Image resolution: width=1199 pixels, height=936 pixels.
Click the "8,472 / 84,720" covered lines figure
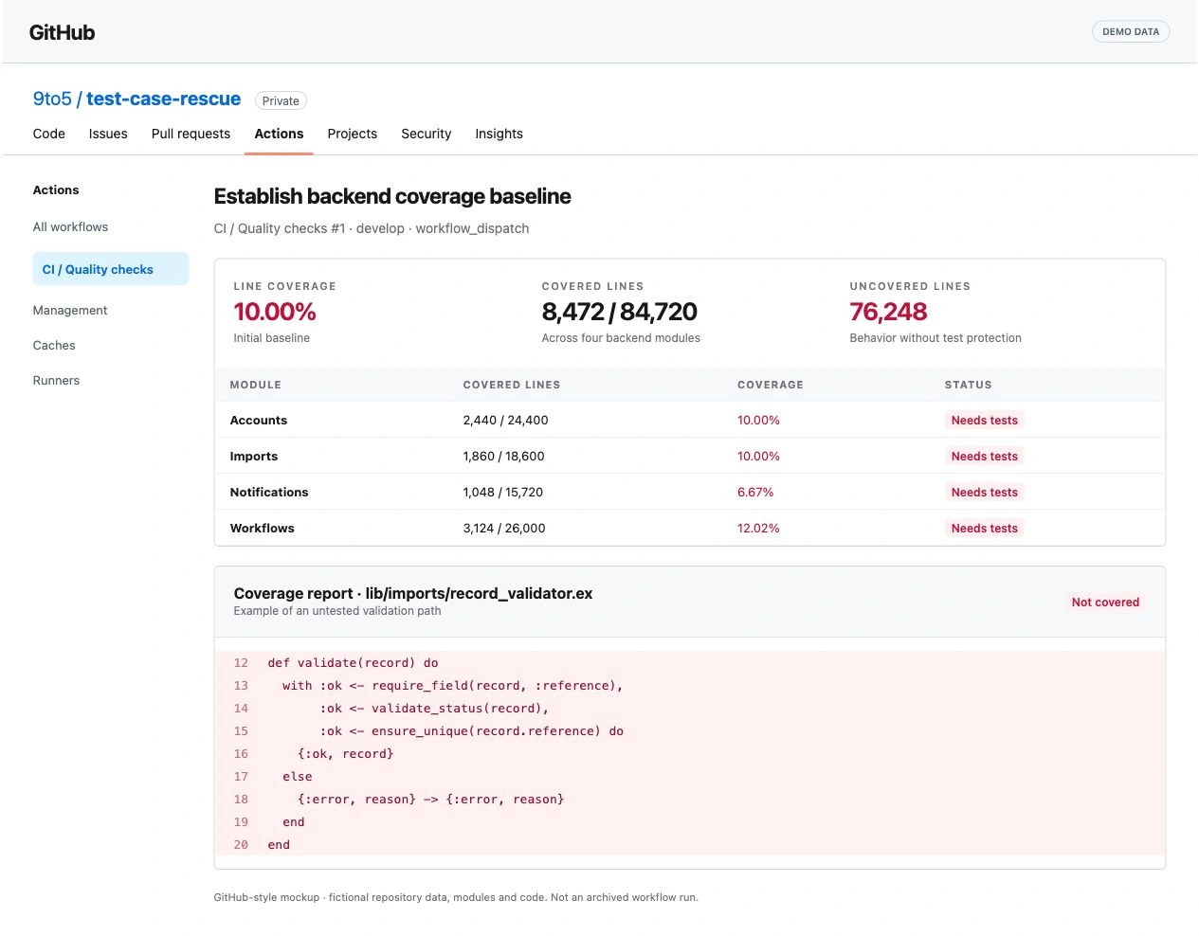click(x=620, y=312)
